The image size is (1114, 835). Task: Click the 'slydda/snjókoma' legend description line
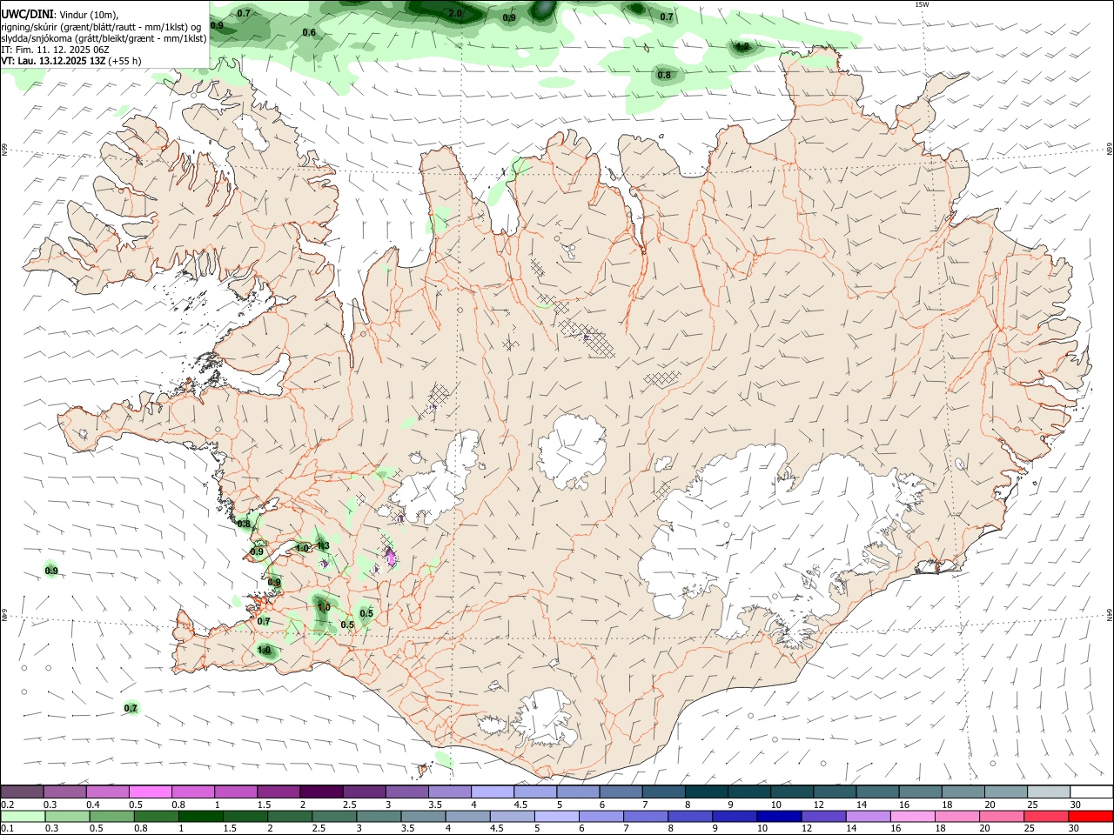click(x=104, y=38)
